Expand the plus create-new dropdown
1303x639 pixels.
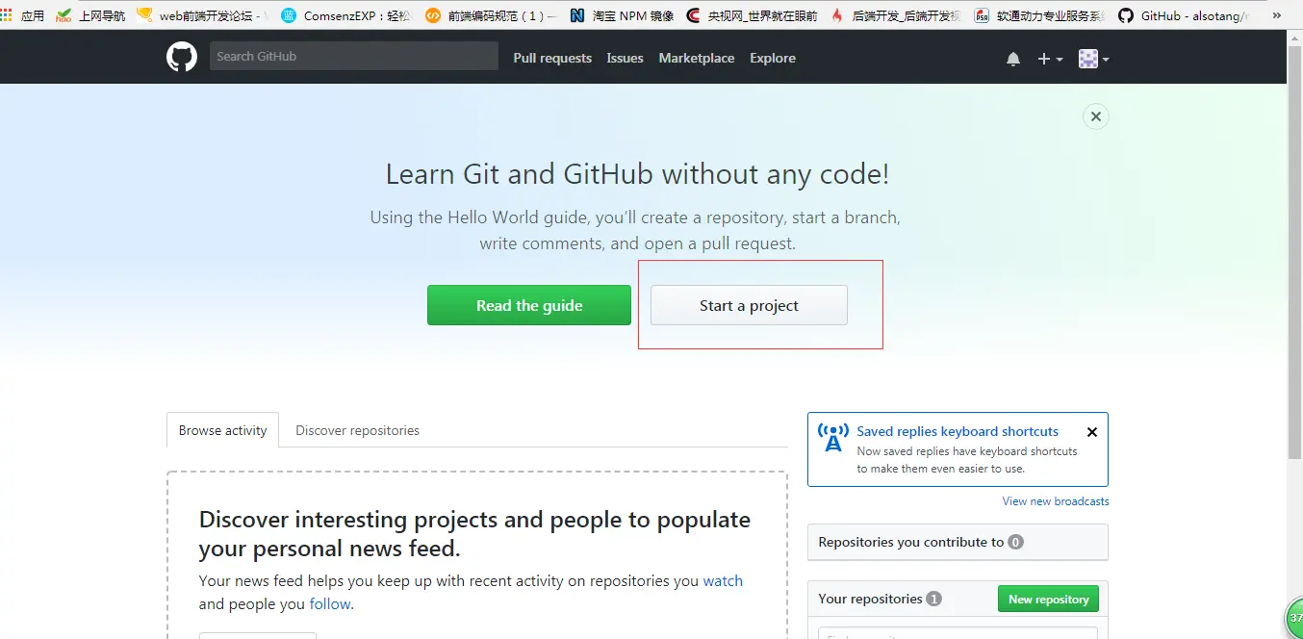[x=1050, y=59]
